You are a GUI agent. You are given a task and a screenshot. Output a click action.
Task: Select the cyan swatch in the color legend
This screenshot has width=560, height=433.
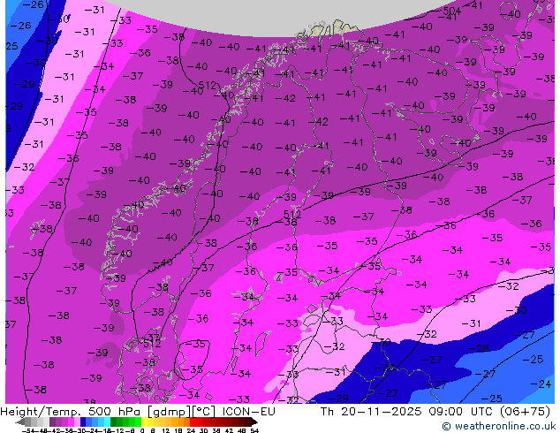click(x=107, y=422)
